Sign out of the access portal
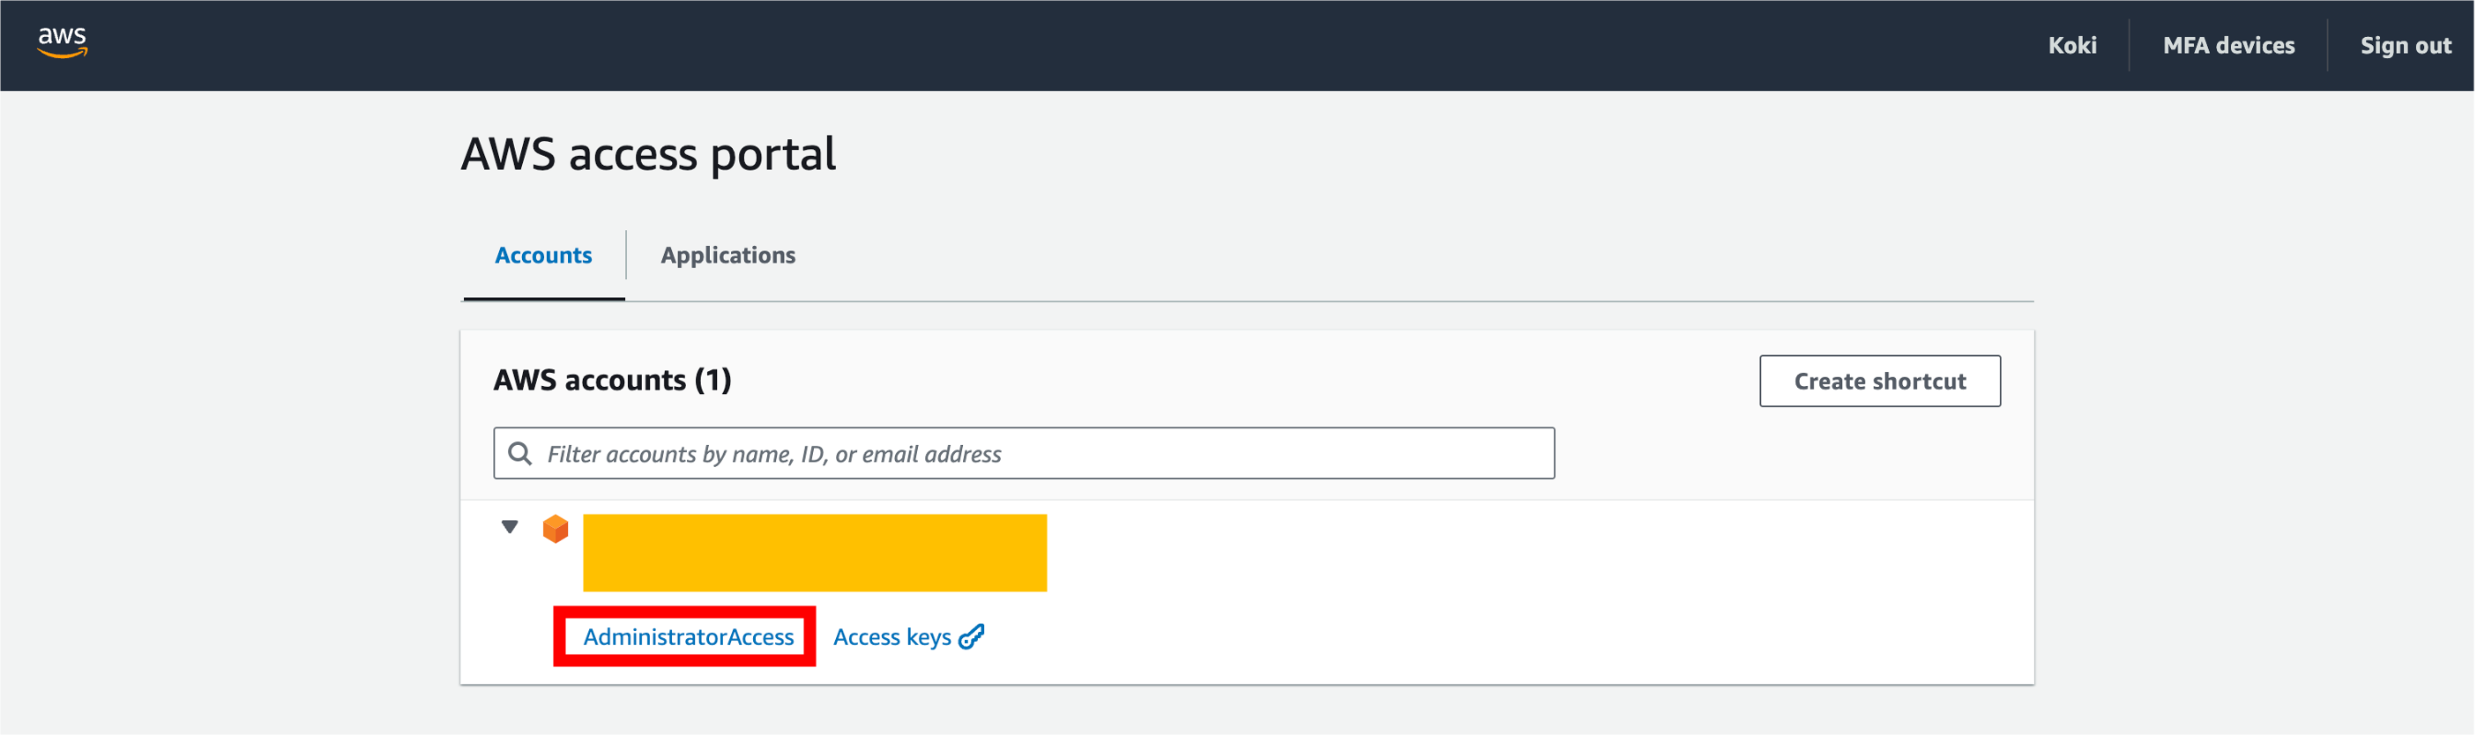This screenshot has height=735, width=2477. 2405,45
